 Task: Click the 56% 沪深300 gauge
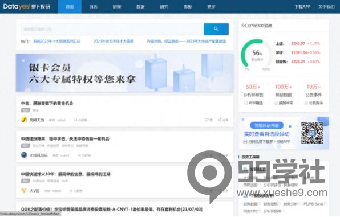point(257,54)
